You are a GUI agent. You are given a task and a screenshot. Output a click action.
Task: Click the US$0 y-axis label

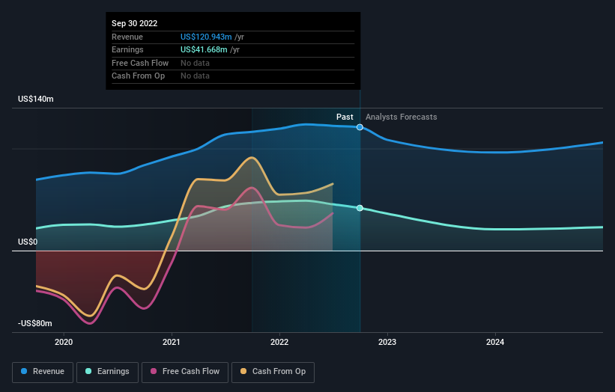[28, 242]
